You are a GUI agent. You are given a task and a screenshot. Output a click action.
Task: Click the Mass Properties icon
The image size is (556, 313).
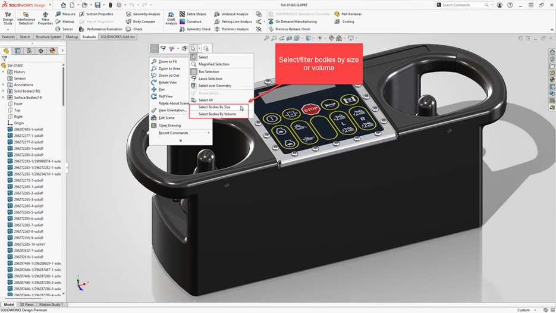coord(45,17)
